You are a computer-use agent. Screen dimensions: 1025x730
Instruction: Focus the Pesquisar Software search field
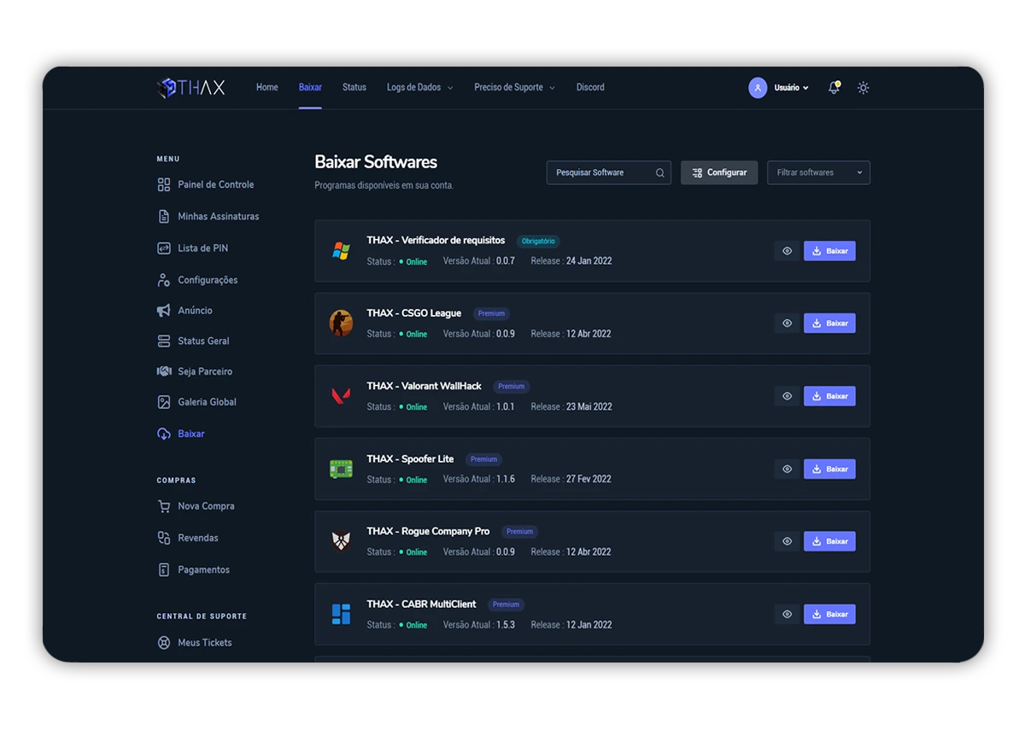(608, 172)
